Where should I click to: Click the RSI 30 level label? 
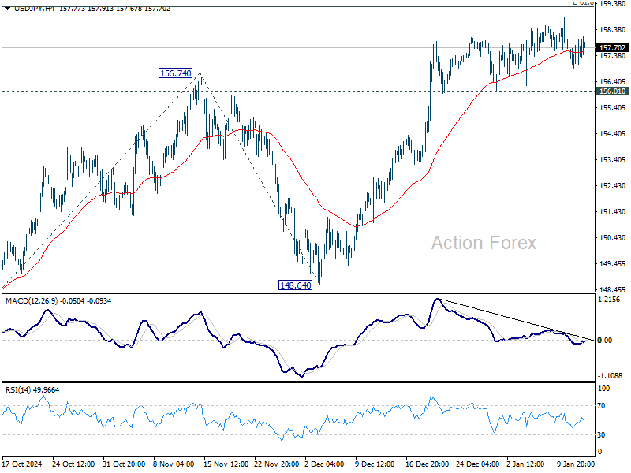point(601,435)
